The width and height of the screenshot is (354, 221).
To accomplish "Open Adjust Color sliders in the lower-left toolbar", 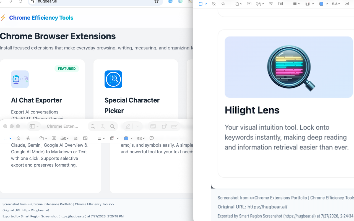I will point(76,138).
